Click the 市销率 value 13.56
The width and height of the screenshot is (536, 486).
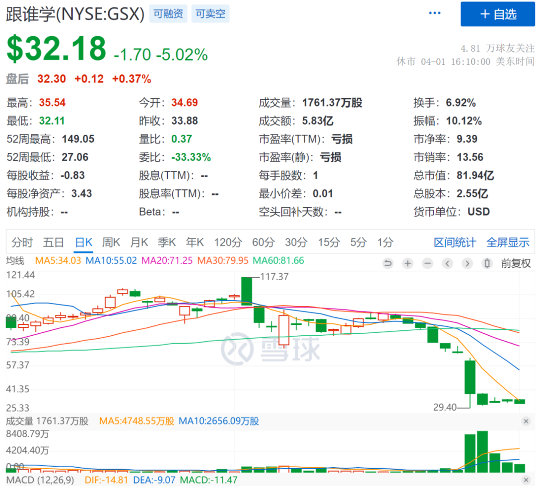470,157
